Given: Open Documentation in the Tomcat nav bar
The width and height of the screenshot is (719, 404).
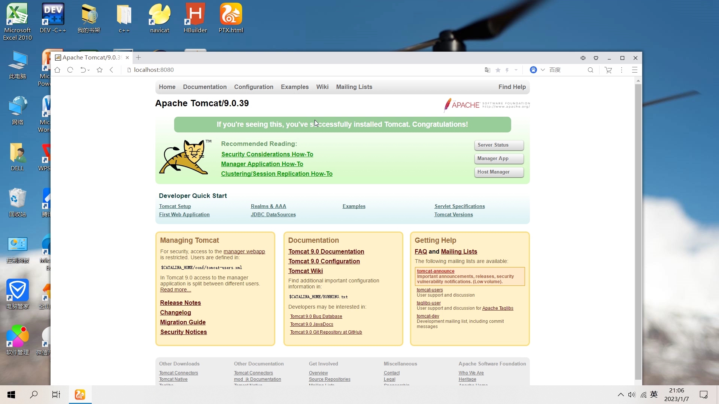Looking at the screenshot, I should pyautogui.click(x=205, y=87).
